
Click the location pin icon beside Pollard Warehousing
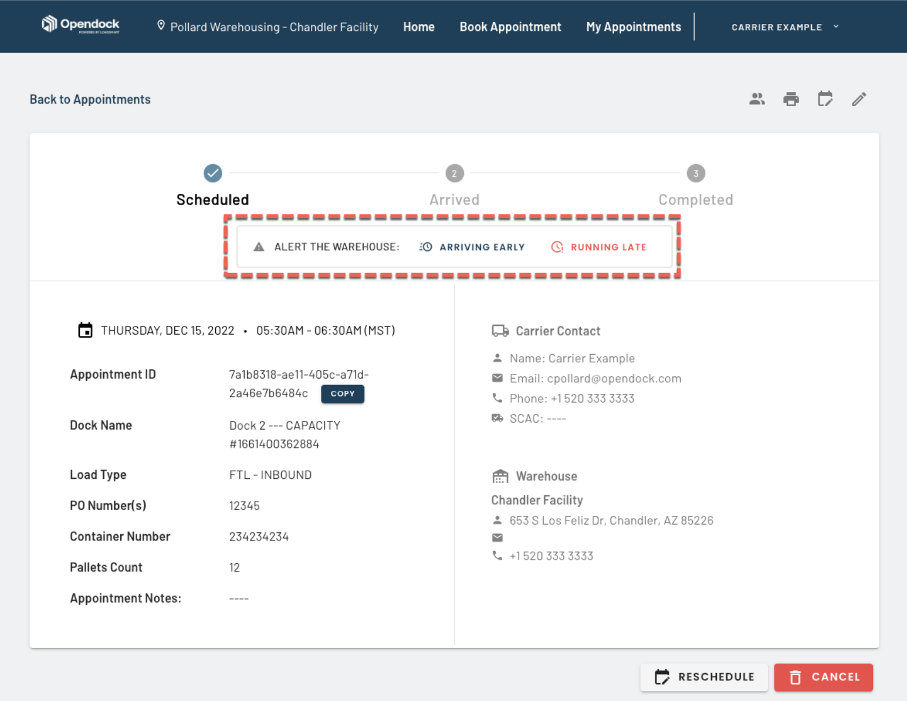pos(161,26)
